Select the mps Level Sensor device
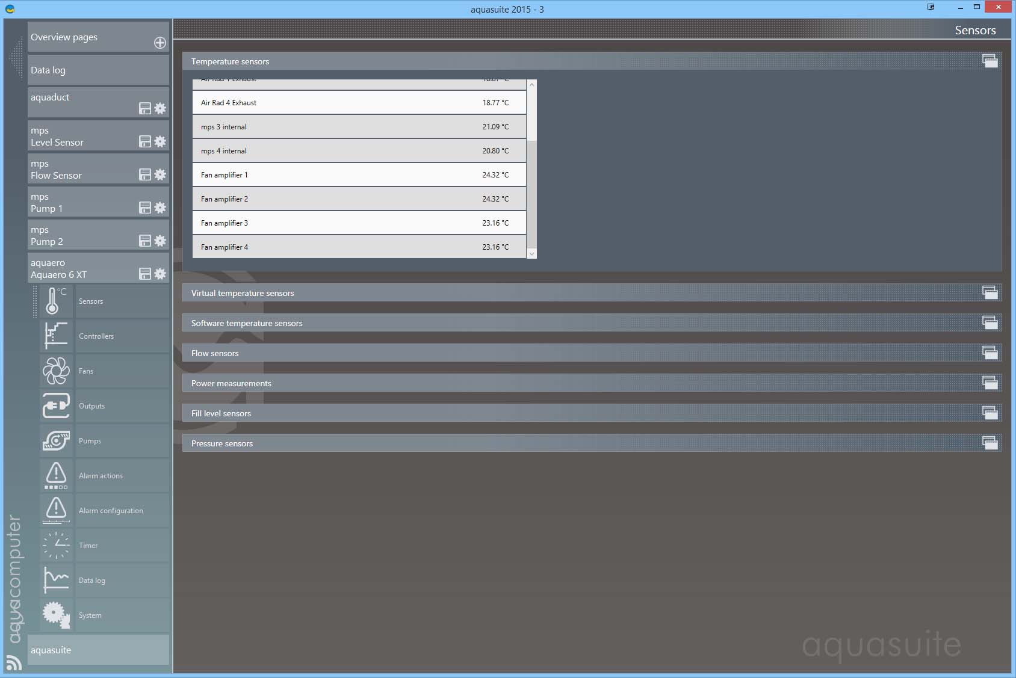This screenshot has width=1016, height=678. point(98,136)
